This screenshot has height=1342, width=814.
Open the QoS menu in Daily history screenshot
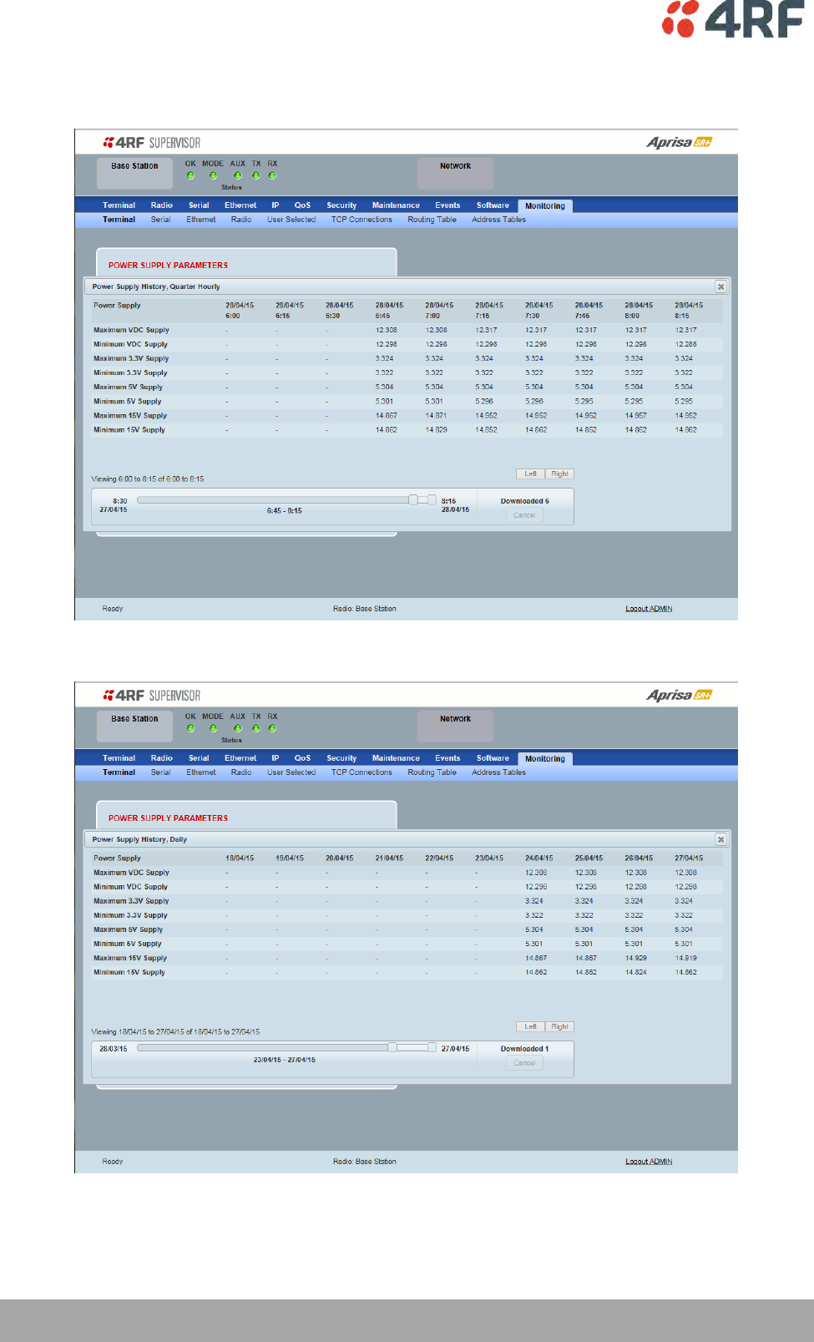click(302, 758)
